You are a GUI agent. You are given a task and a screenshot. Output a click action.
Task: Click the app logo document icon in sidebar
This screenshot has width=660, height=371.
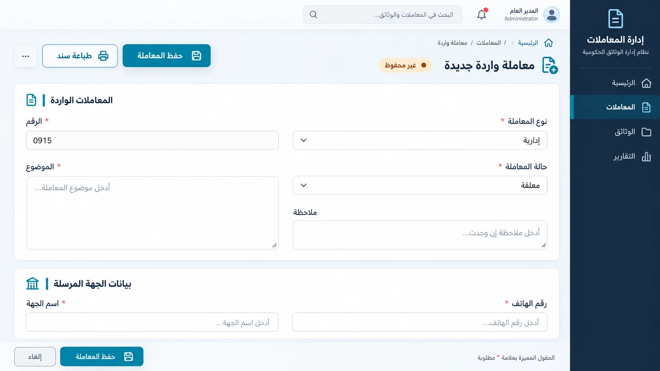point(615,19)
